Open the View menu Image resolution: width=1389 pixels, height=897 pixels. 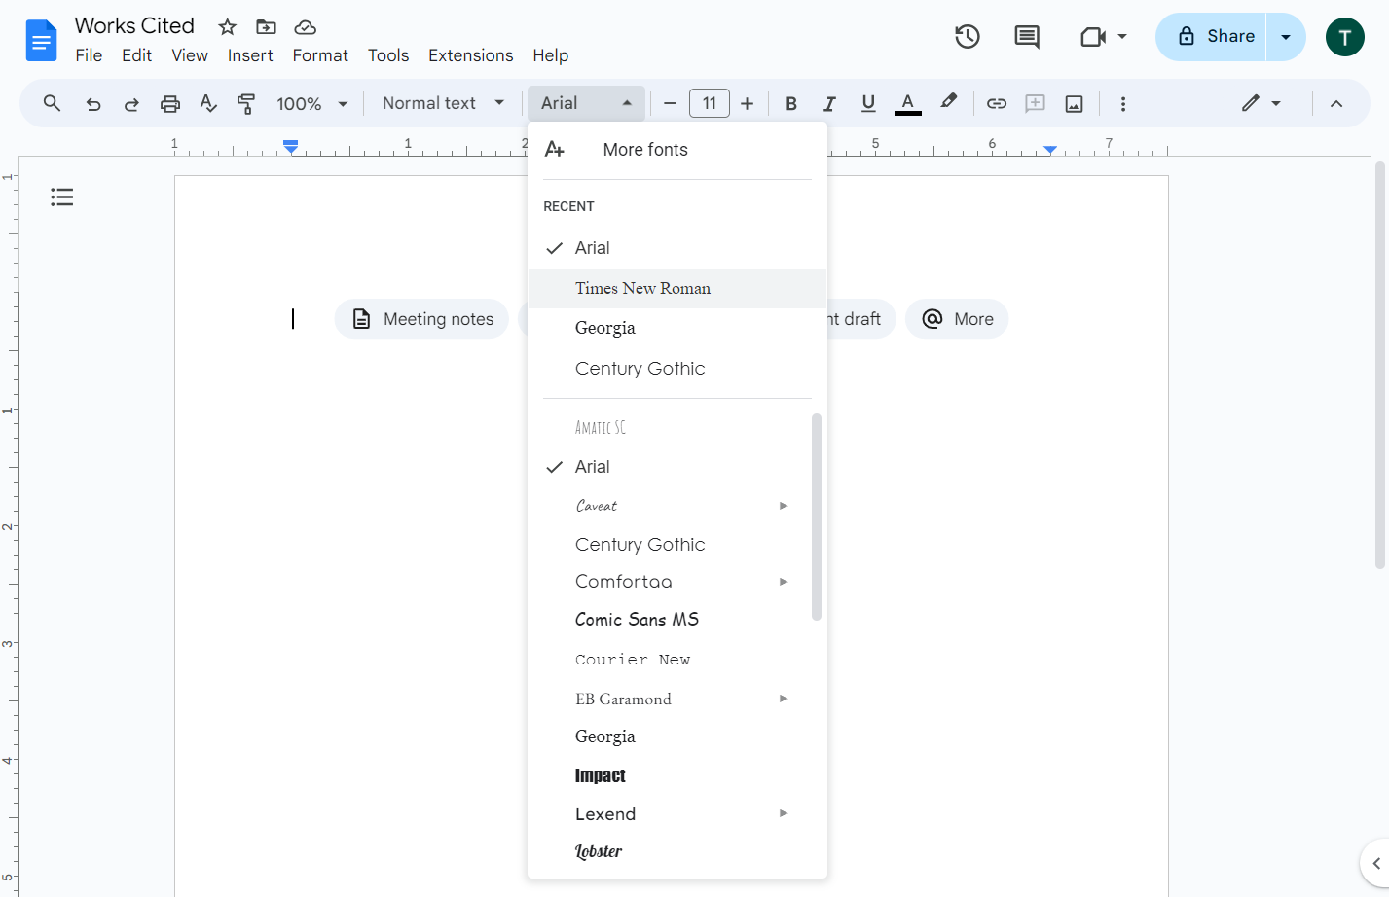tap(190, 55)
